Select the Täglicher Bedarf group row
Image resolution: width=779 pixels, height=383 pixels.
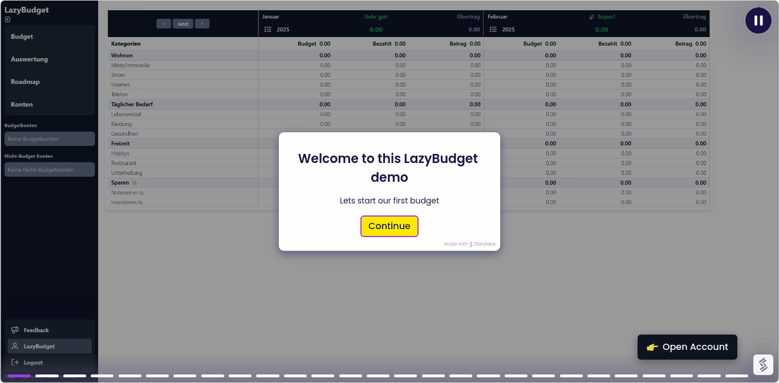(x=409, y=104)
